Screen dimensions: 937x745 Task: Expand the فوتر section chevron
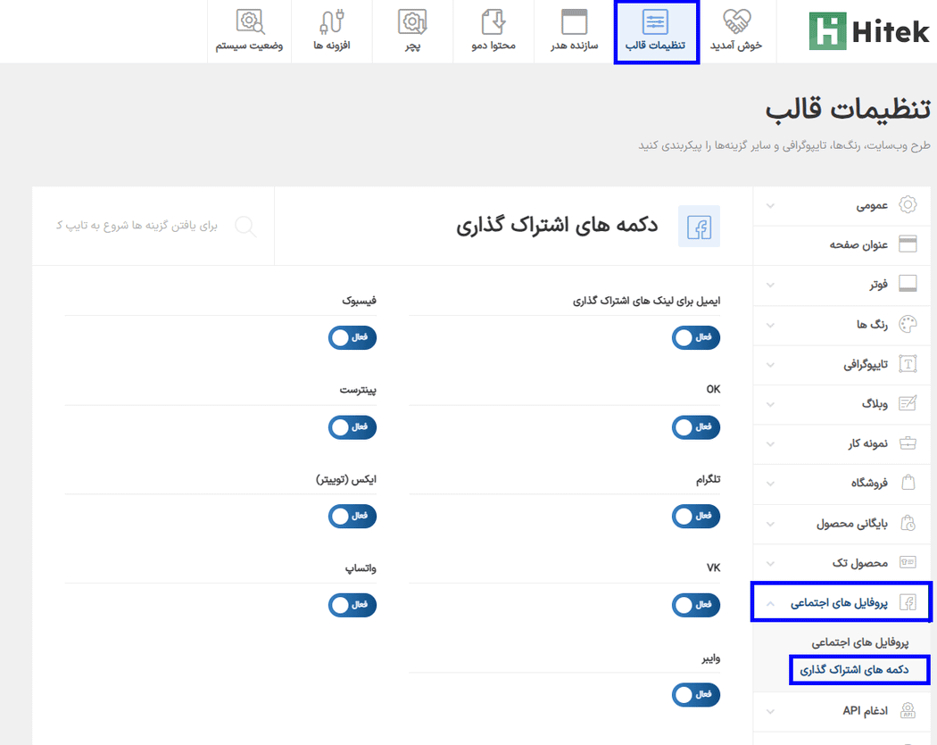770,285
